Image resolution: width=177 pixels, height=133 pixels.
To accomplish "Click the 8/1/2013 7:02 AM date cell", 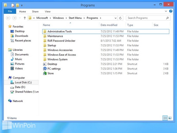I will 111,41.
